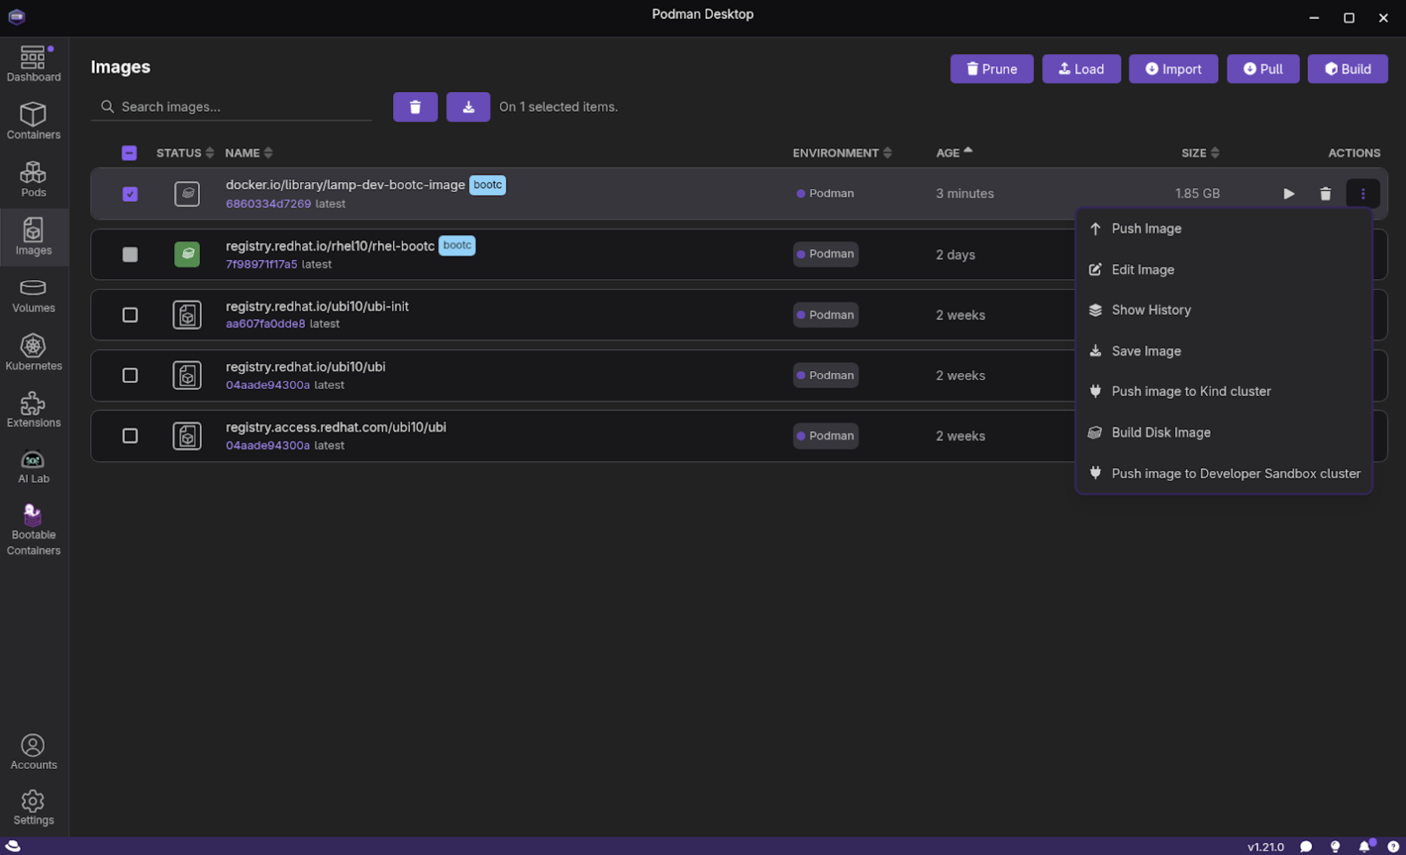Open image details via the 7f98971f17a5 ID link

tap(261, 264)
